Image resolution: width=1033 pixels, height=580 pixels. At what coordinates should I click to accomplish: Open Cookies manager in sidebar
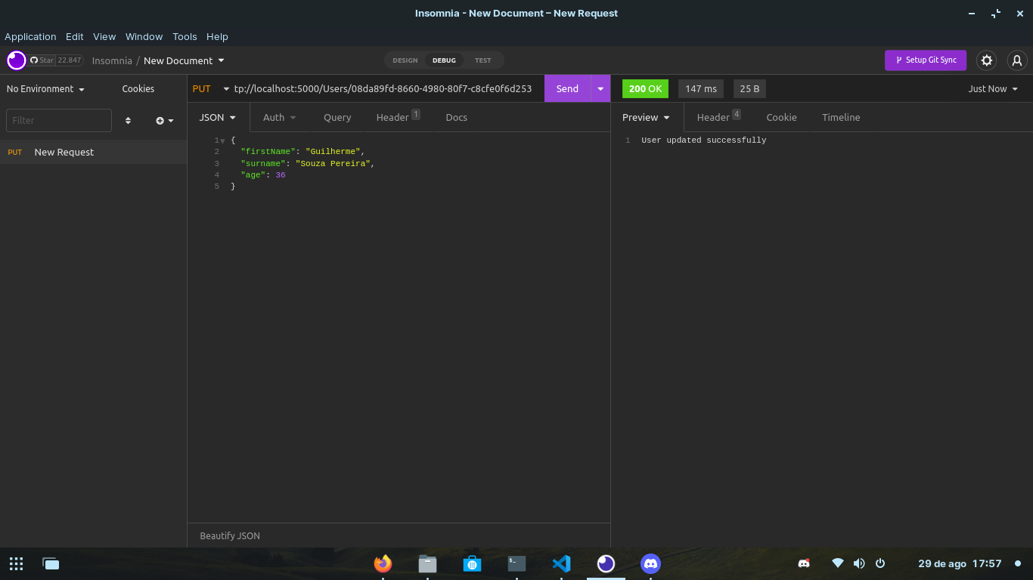(138, 88)
